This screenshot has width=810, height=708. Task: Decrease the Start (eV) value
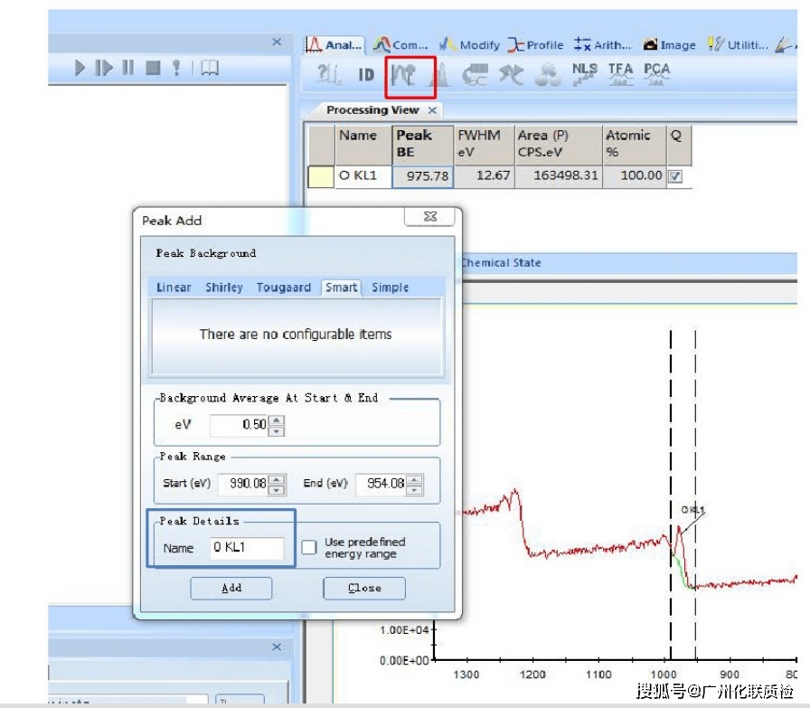click(x=277, y=489)
